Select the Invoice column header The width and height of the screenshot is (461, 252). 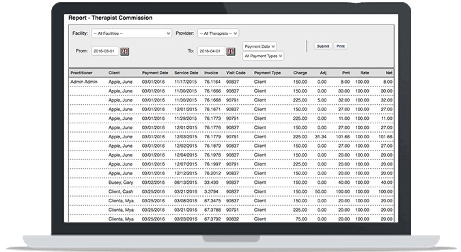pyautogui.click(x=211, y=73)
